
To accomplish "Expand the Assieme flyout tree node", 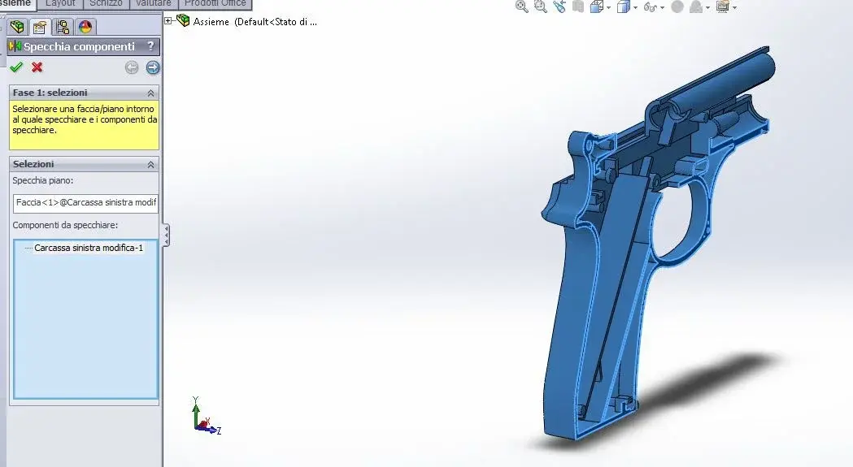I will click(168, 20).
